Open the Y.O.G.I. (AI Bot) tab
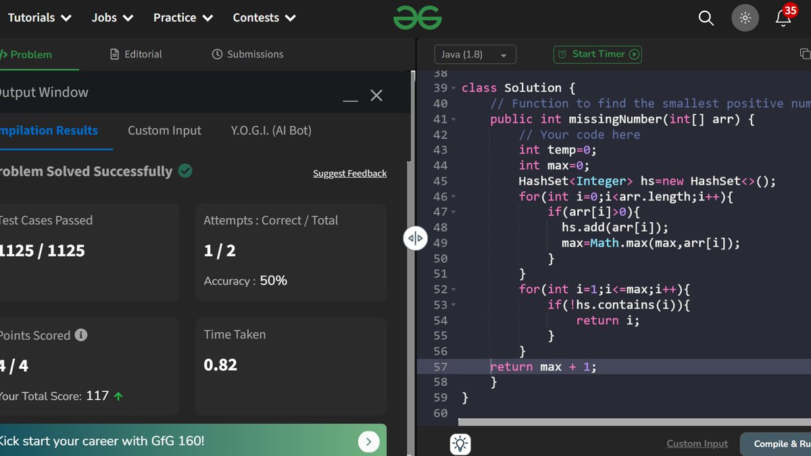This screenshot has height=456, width=811. click(x=271, y=130)
